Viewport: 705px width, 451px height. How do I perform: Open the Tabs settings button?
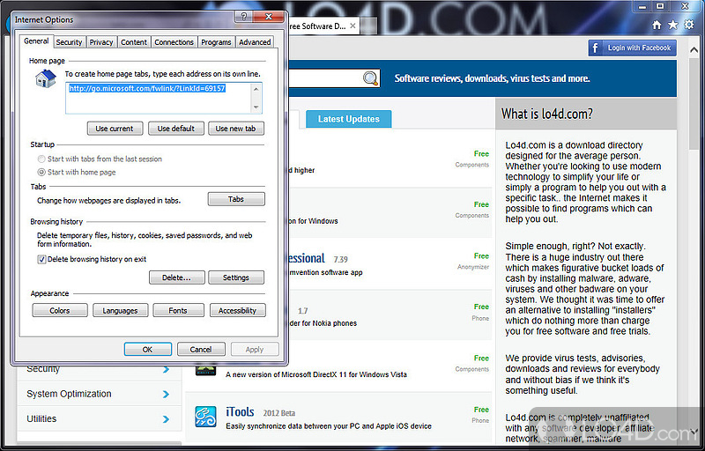(x=236, y=199)
